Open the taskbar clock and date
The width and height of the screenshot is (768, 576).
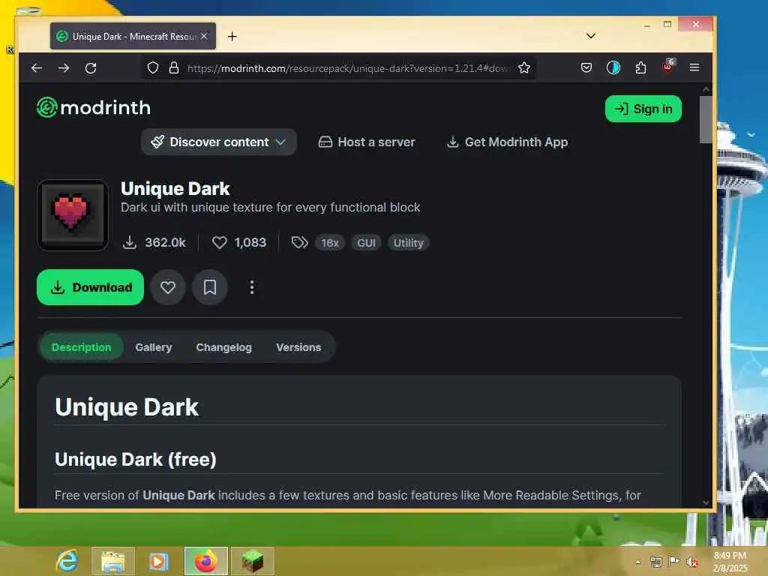coord(730,562)
